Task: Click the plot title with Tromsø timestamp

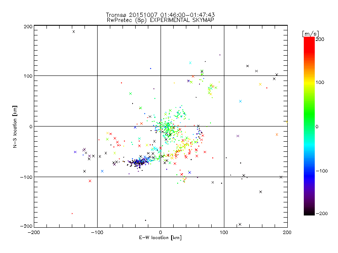Action: tap(161, 15)
